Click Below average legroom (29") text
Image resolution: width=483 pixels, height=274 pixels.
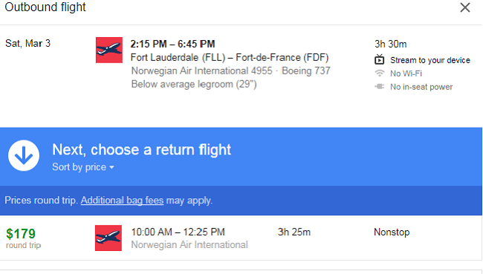[194, 85]
